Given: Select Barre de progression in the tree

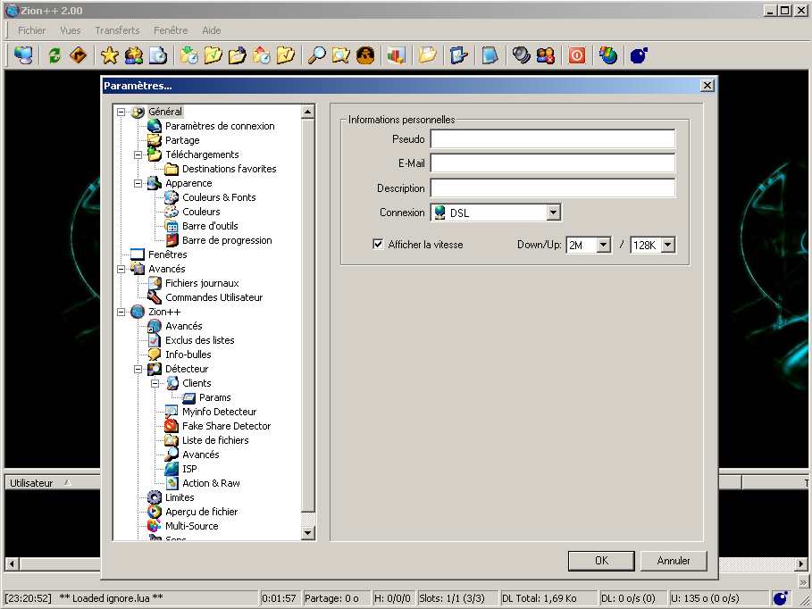Looking at the screenshot, I should coord(227,240).
